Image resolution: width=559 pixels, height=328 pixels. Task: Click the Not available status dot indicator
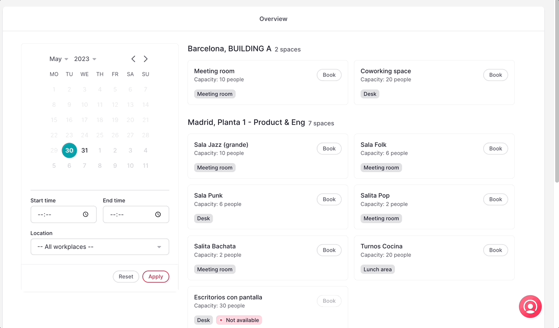[221, 320]
